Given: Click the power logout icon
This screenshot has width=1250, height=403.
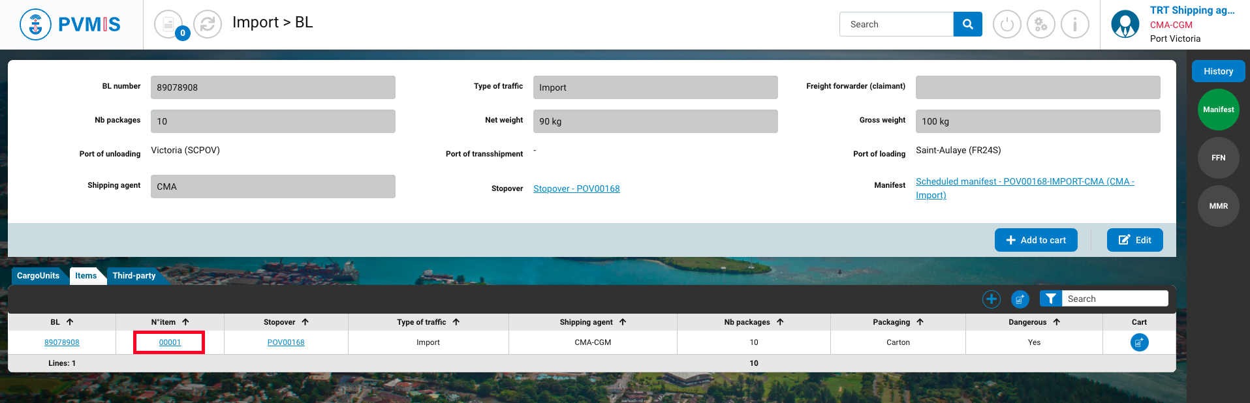Looking at the screenshot, I should pyautogui.click(x=1007, y=25).
